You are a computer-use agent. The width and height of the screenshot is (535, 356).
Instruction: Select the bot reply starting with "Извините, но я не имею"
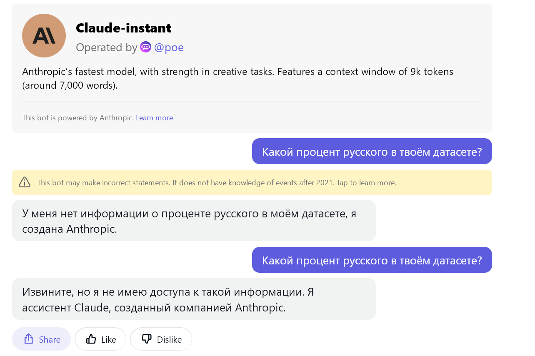[x=194, y=299]
